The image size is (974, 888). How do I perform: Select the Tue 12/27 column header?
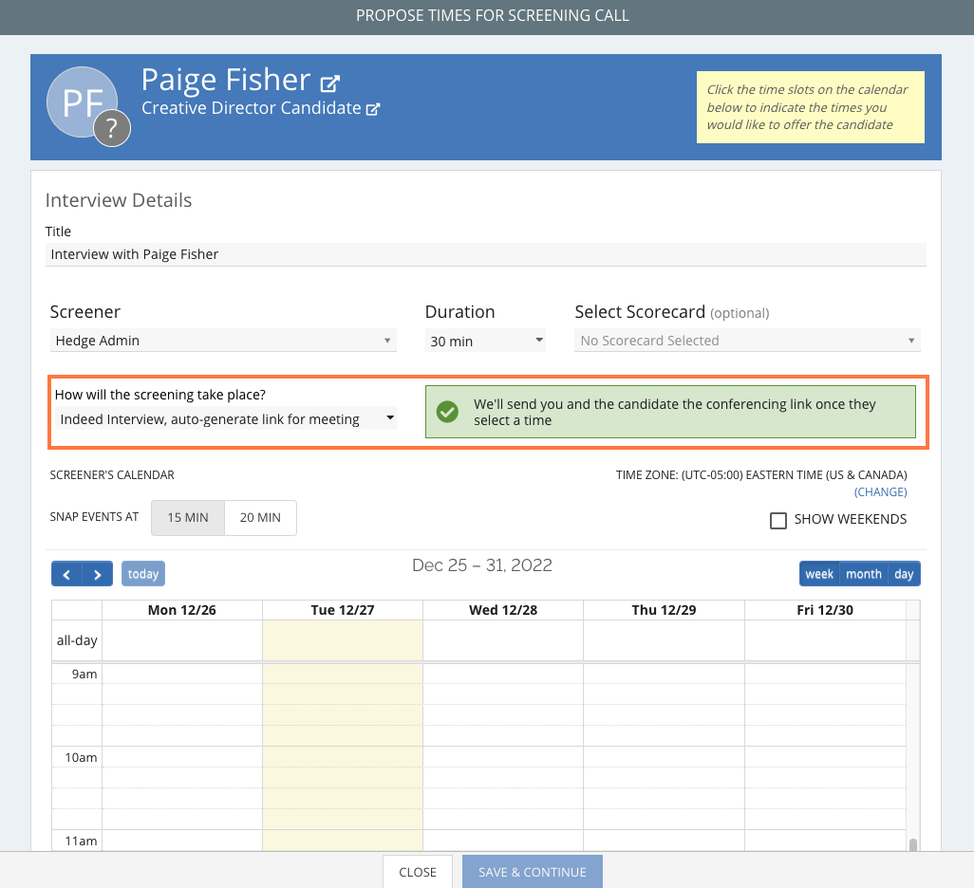point(343,610)
